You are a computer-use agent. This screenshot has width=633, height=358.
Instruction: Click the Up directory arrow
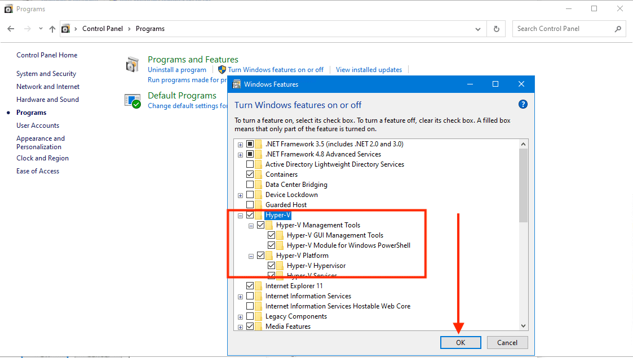[52, 29]
